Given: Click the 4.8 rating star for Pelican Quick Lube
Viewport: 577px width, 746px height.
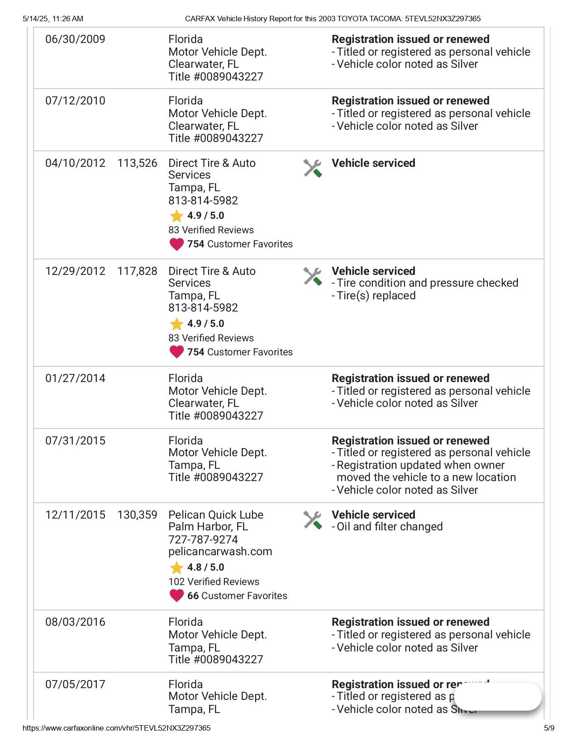Looking at the screenshot, I should click(x=176, y=567).
